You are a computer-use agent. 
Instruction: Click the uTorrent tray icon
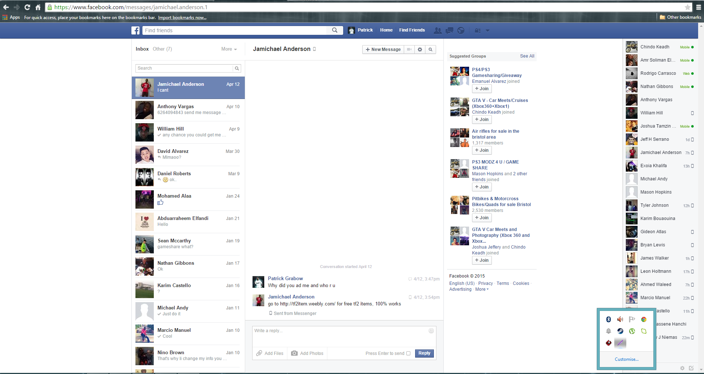632,331
